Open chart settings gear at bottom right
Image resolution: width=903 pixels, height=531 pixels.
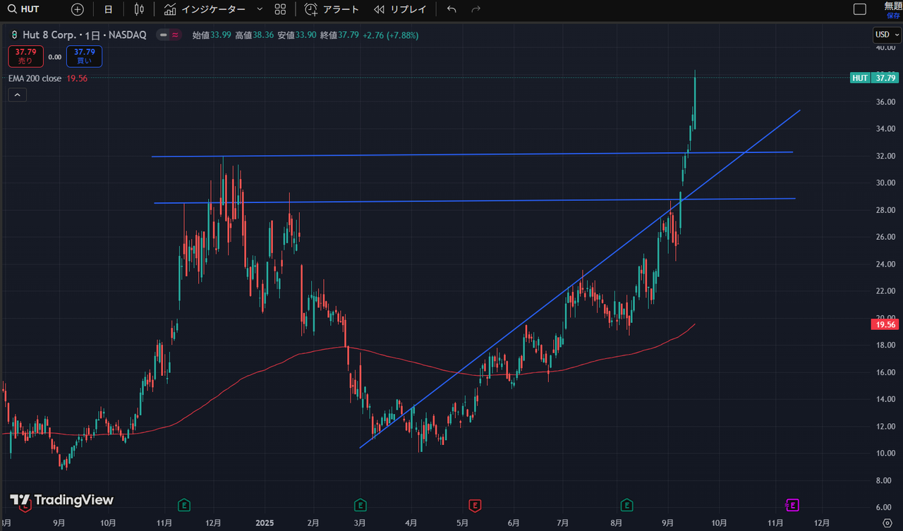tap(887, 523)
